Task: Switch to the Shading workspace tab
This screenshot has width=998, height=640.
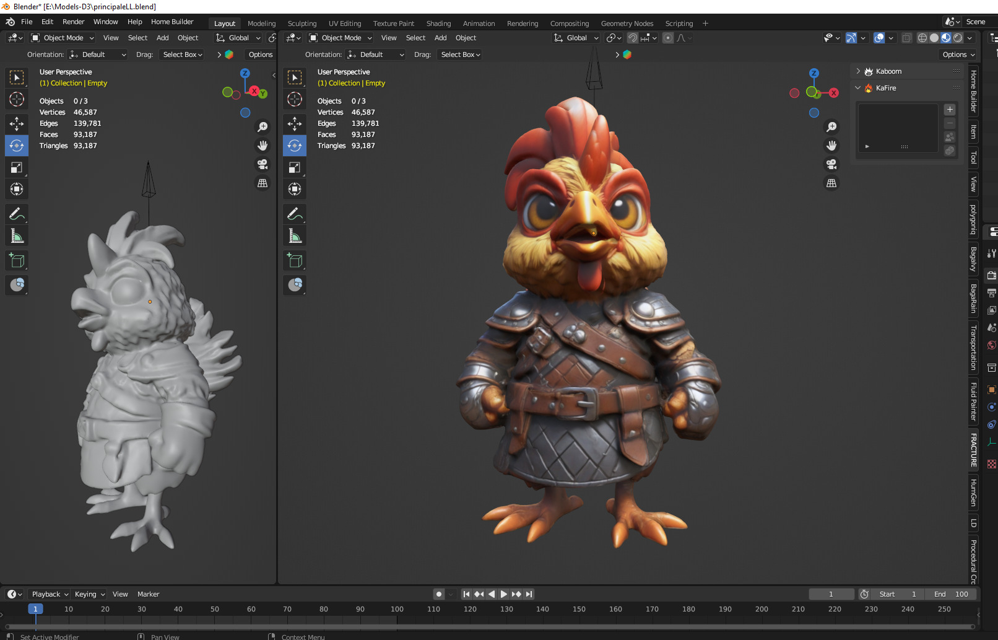Action: pyautogui.click(x=438, y=24)
